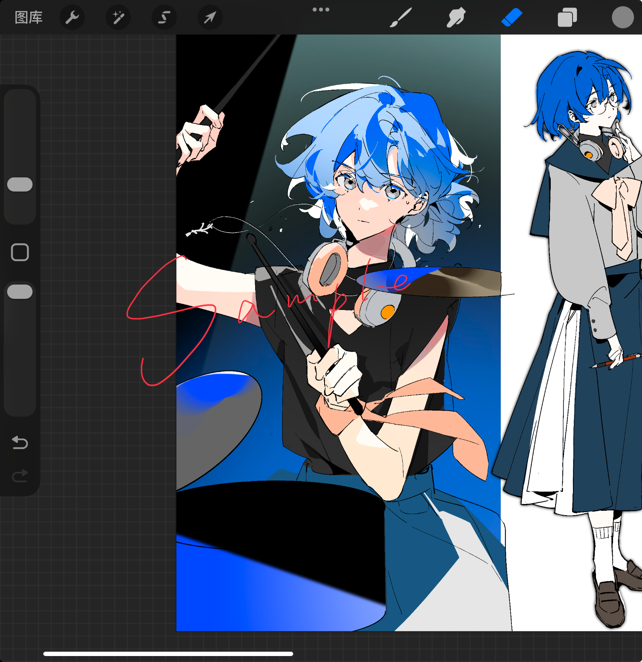Select the blue Eraser tool
The height and width of the screenshot is (662, 642).
click(511, 17)
